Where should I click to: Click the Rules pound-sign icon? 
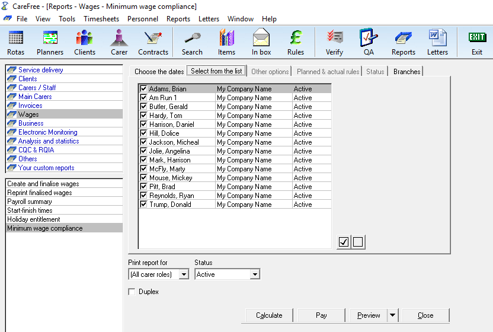point(296,41)
